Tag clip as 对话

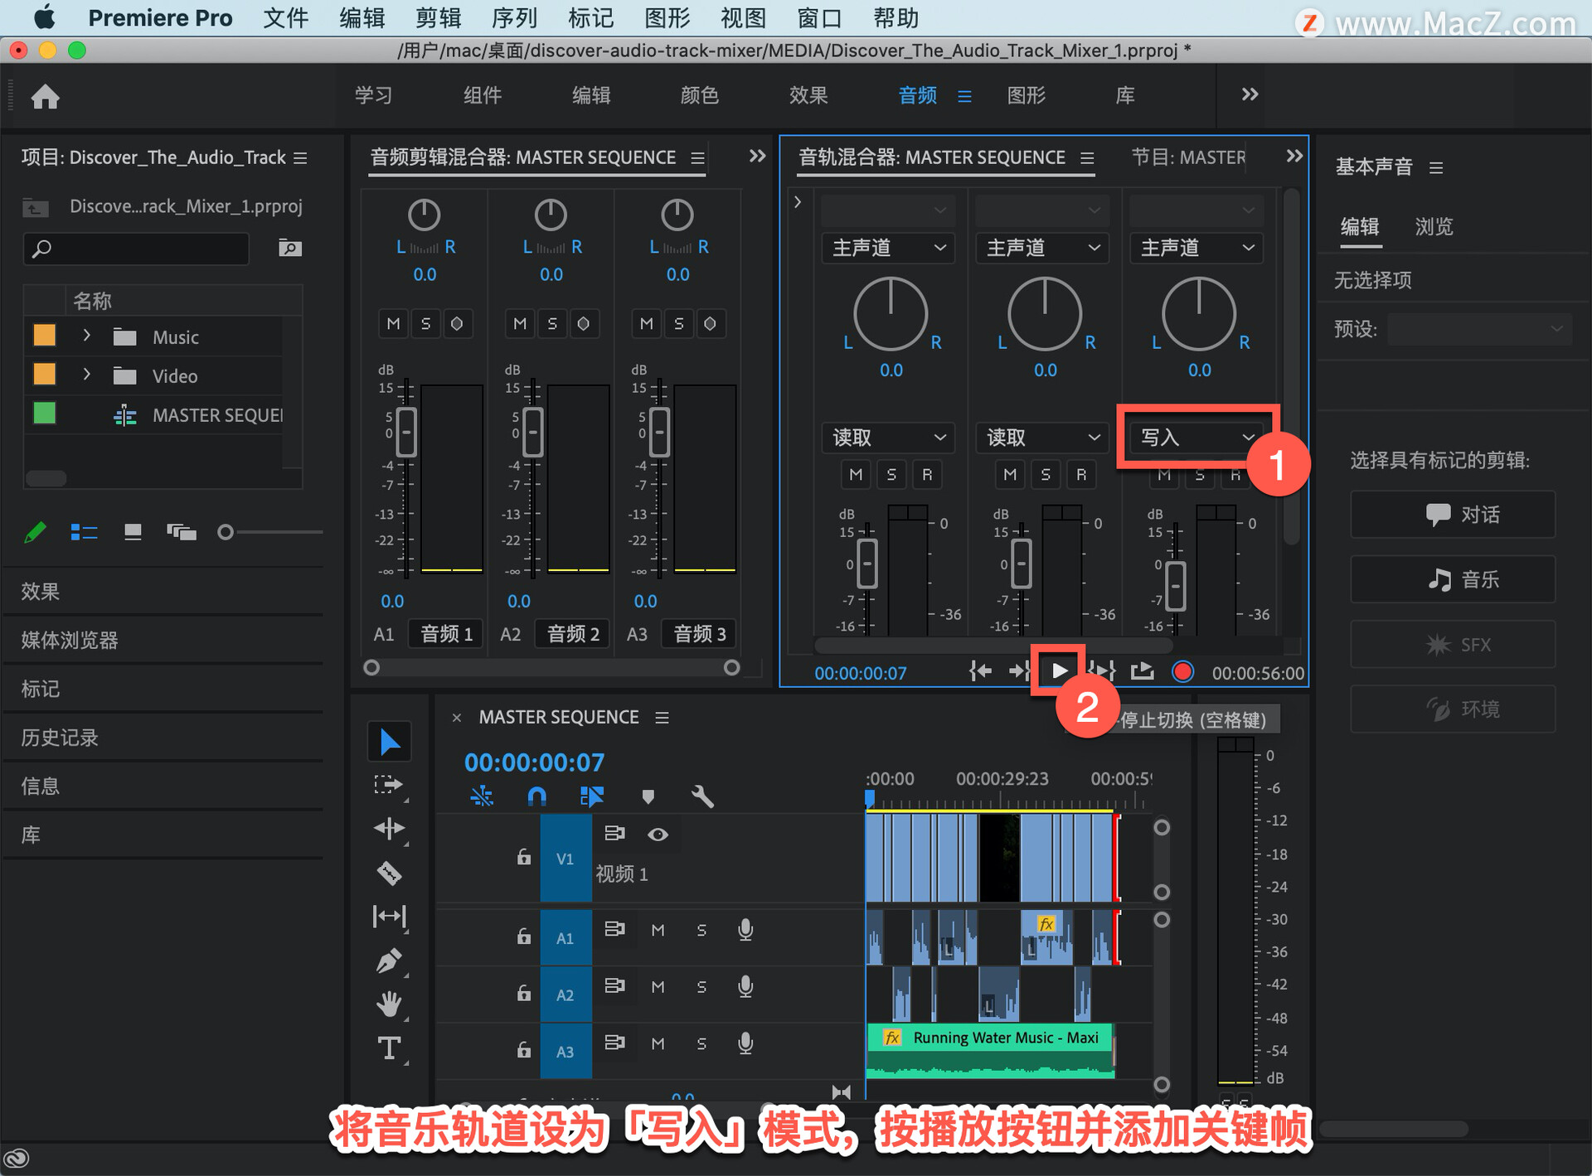click(1453, 515)
